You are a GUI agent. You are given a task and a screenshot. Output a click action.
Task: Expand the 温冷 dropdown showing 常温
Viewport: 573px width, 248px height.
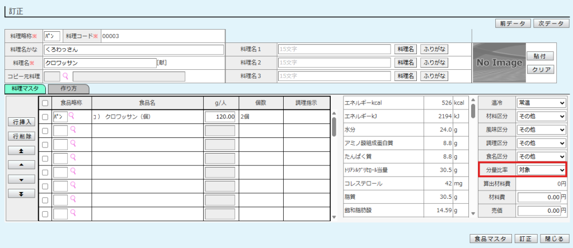point(541,103)
